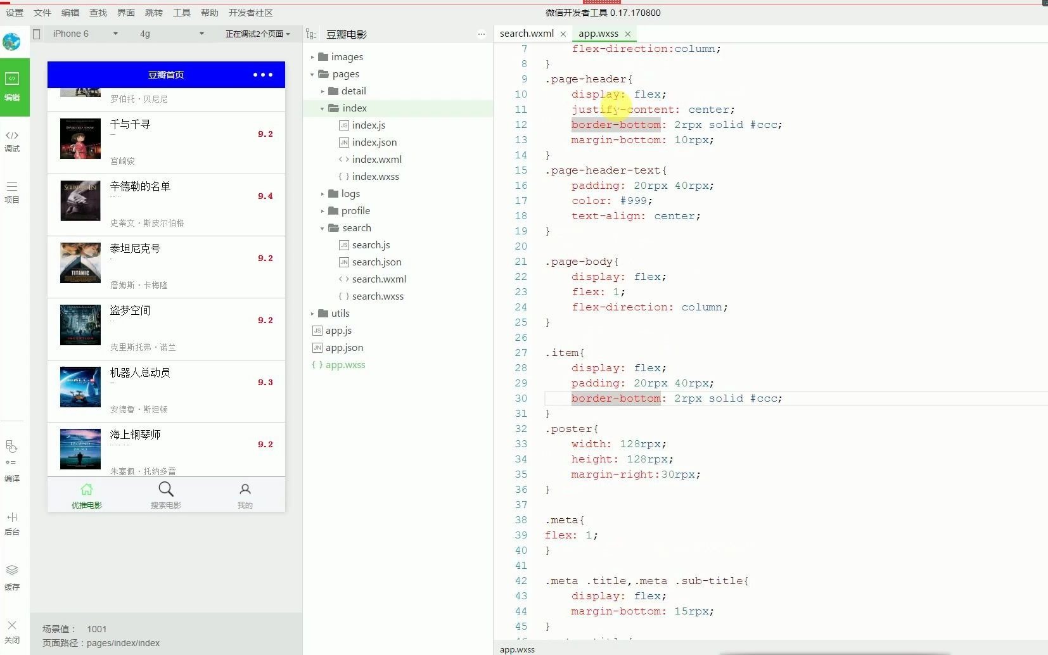Image resolution: width=1048 pixels, height=655 pixels.
Task: Open the 工具 menu
Action: click(182, 13)
